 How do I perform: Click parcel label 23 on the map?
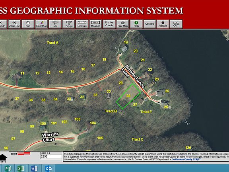click(x=157, y=79)
